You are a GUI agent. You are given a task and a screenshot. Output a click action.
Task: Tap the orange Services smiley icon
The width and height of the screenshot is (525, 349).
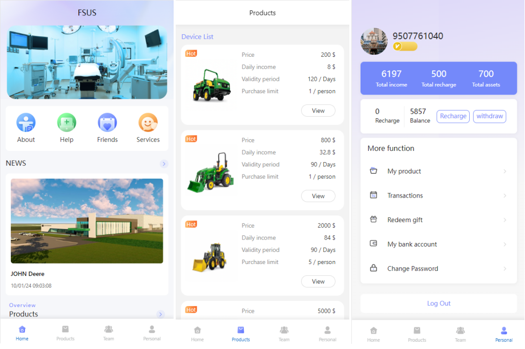click(x=148, y=122)
